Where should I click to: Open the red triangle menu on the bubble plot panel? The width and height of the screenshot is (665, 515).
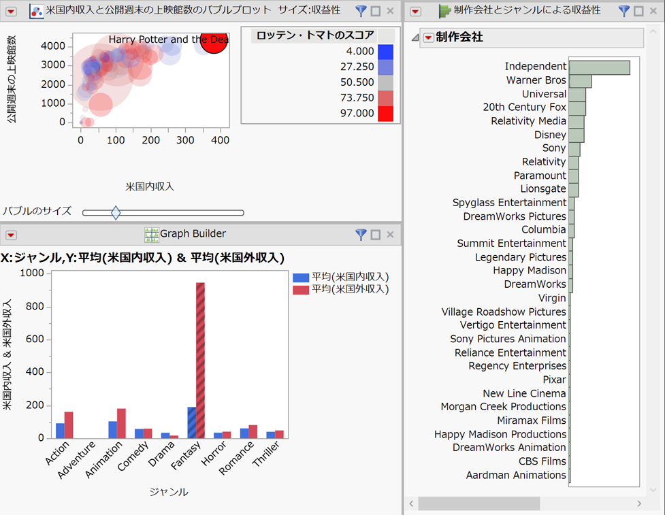coord(11,11)
